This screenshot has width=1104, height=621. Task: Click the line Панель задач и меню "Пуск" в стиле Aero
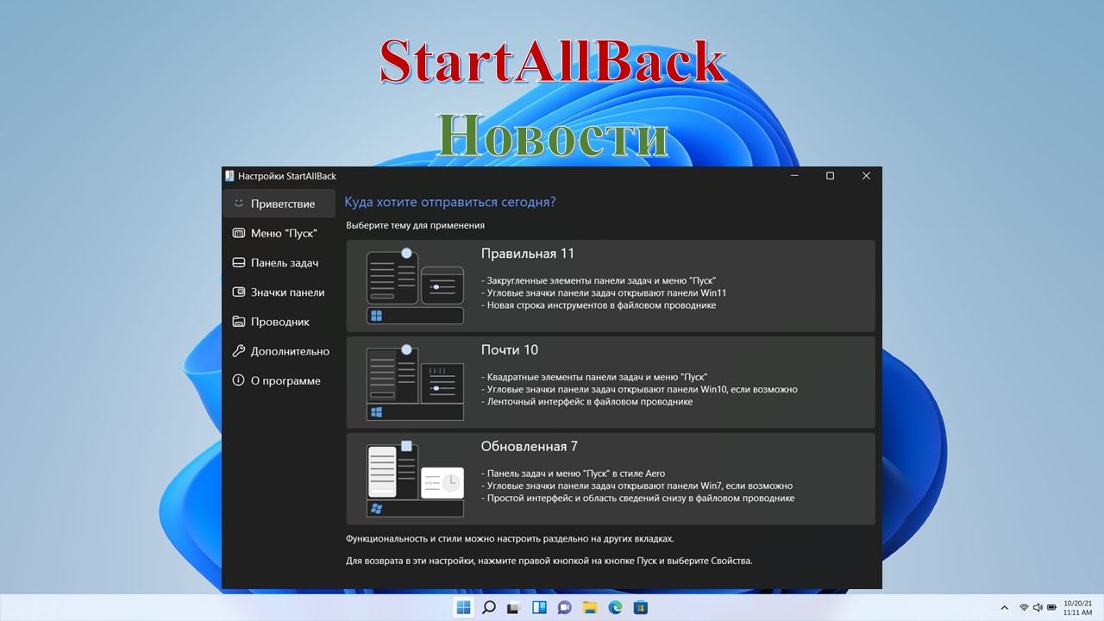coord(574,474)
